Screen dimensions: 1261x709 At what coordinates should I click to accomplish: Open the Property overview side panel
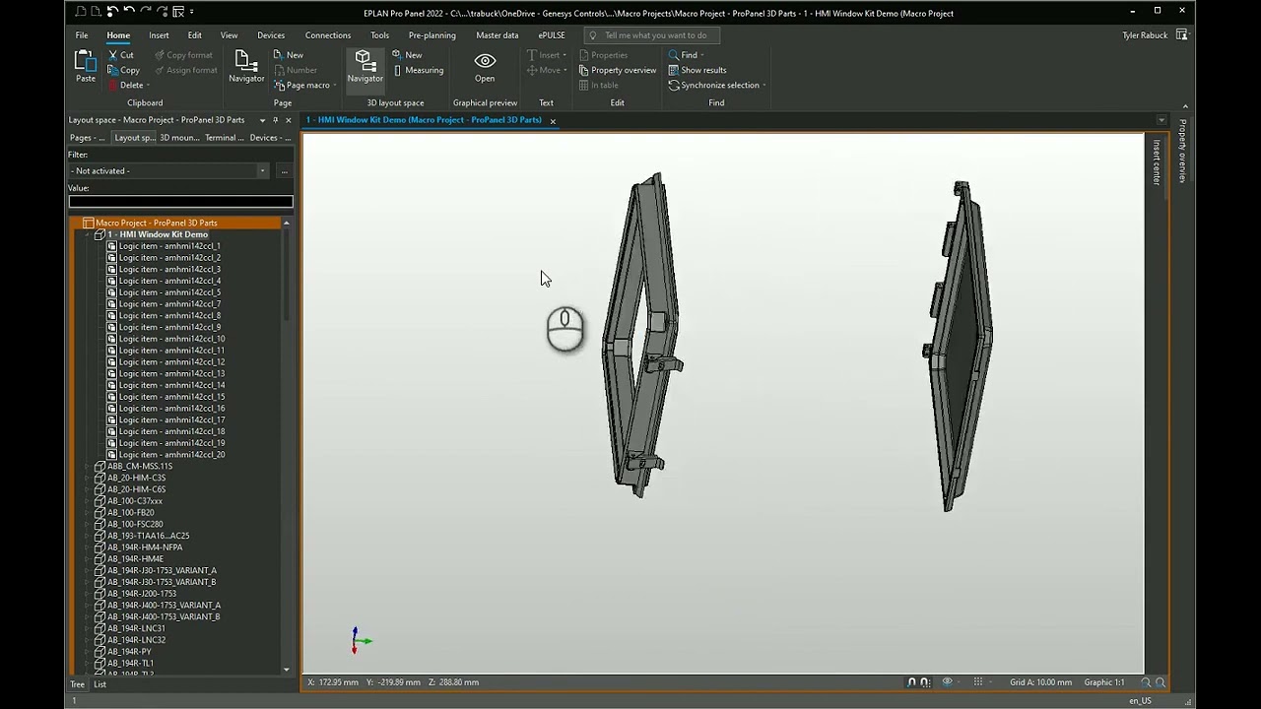click(1183, 151)
